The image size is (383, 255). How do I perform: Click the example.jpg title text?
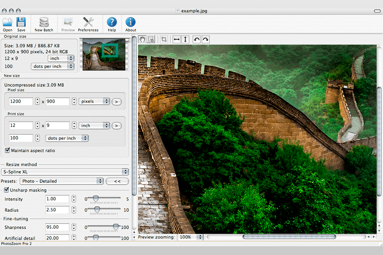194,11
